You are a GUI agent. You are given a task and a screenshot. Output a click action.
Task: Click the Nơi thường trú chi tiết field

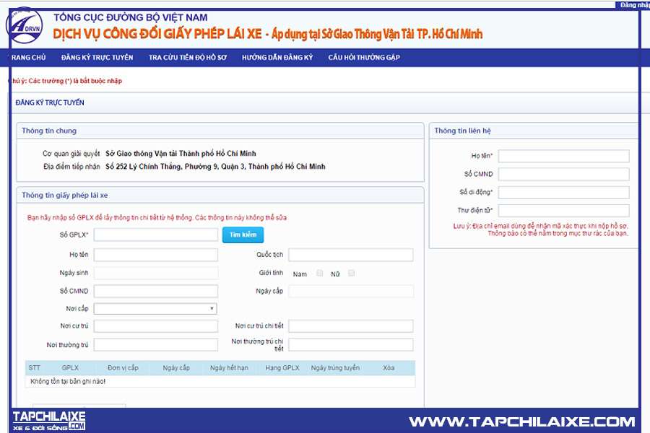click(x=351, y=345)
